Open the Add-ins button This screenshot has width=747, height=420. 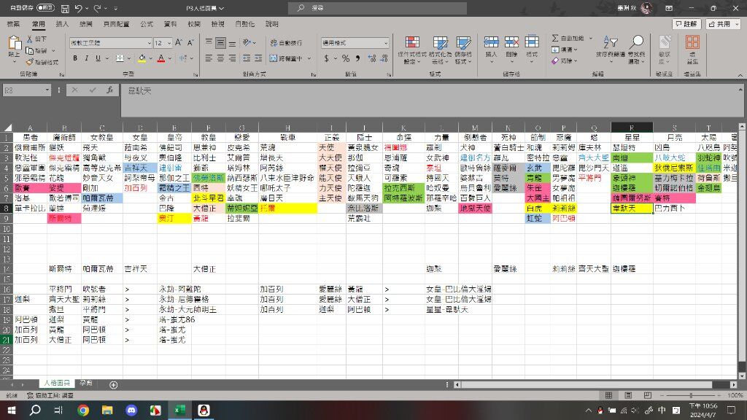point(692,50)
